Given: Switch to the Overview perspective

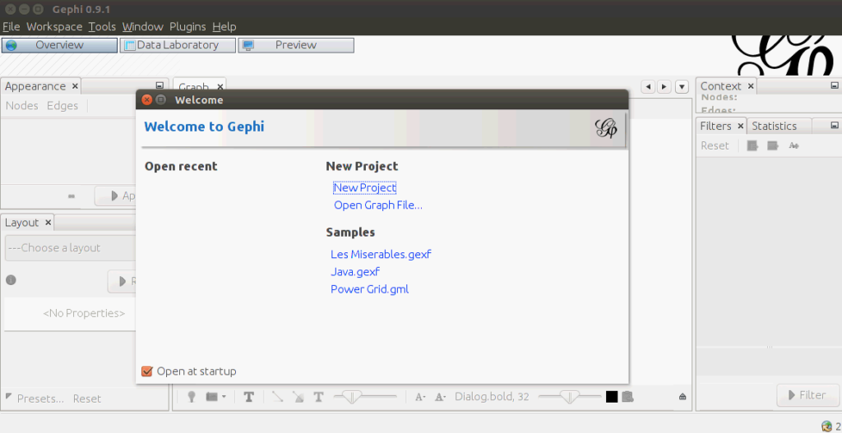Looking at the screenshot, I should point(59,45).
